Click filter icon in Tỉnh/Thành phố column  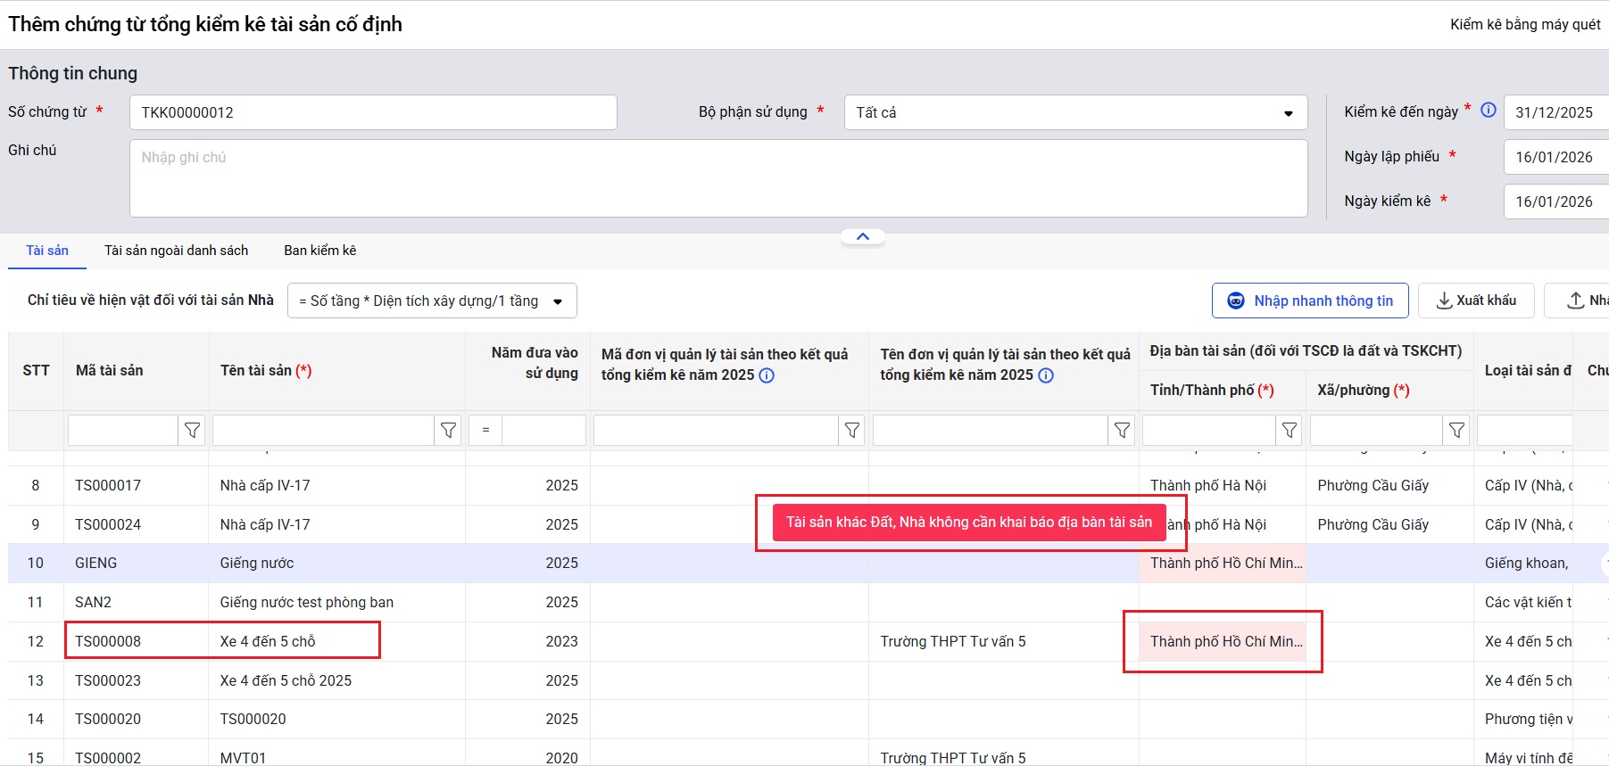pyautogui.click(x=1289, y=431)
